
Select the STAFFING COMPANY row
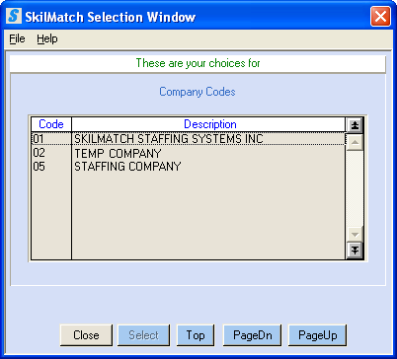189,167
